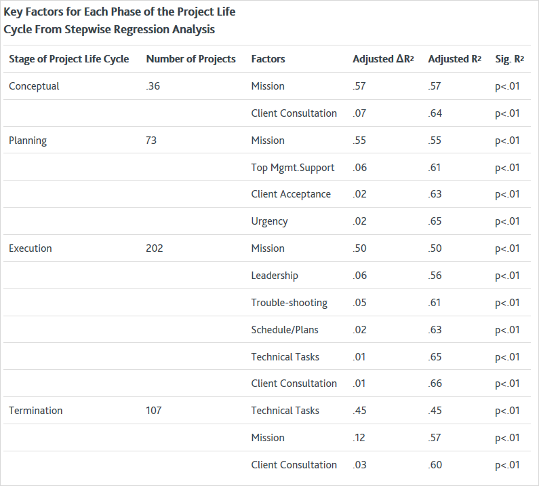Select the Stage of Project Life Cycle header
This screenshot has height=486, width=539.
click(68, 59)
